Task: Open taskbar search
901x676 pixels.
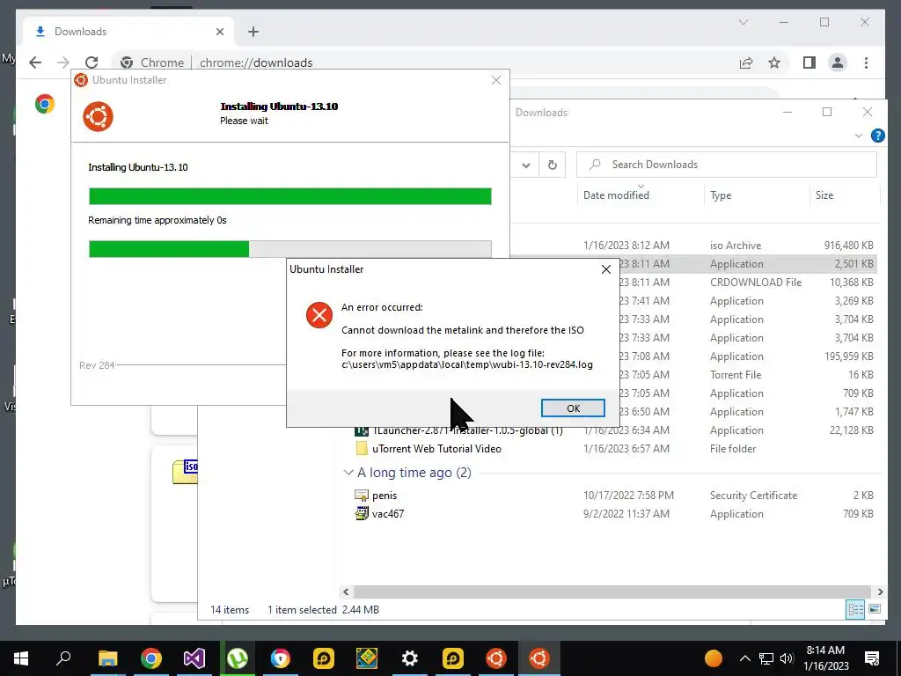Action: point(63,658)
